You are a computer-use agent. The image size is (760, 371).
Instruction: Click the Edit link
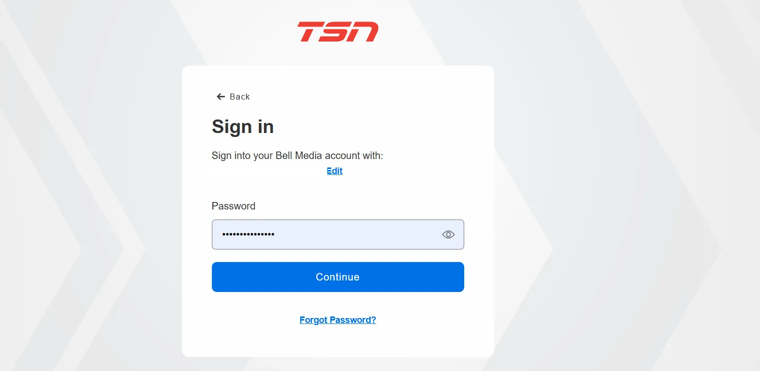(334, 171)
